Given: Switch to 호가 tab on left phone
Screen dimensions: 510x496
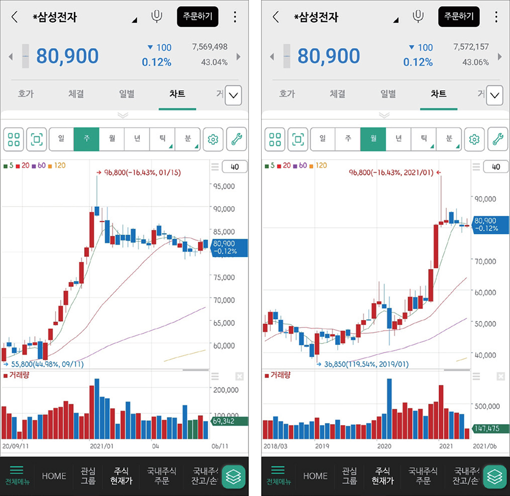Looking at the screenshot, I should click(25, 94).
